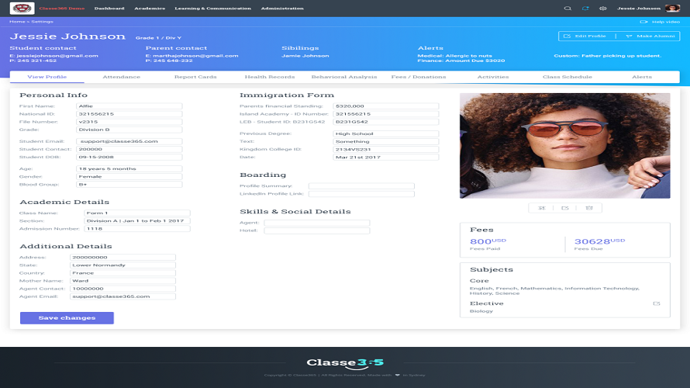Click the Classe365 school crest logo

22,8
